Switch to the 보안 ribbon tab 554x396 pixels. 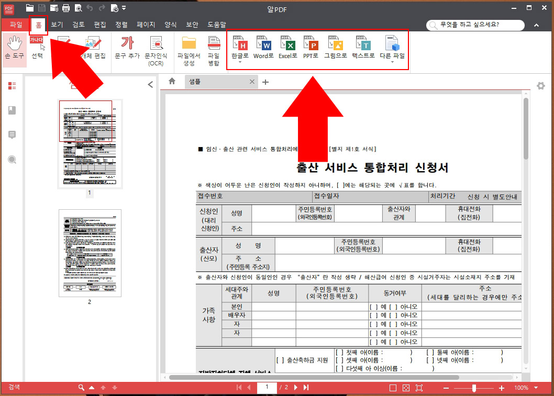click(x=192, y=25)
